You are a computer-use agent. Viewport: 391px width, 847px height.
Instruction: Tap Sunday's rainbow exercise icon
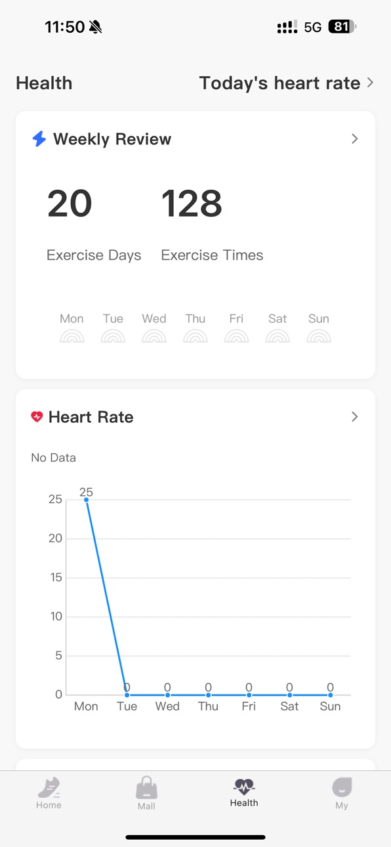(319, 336)
